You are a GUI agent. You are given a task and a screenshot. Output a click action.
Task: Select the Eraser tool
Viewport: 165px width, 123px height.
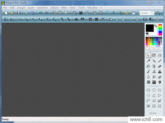point(160,66)
